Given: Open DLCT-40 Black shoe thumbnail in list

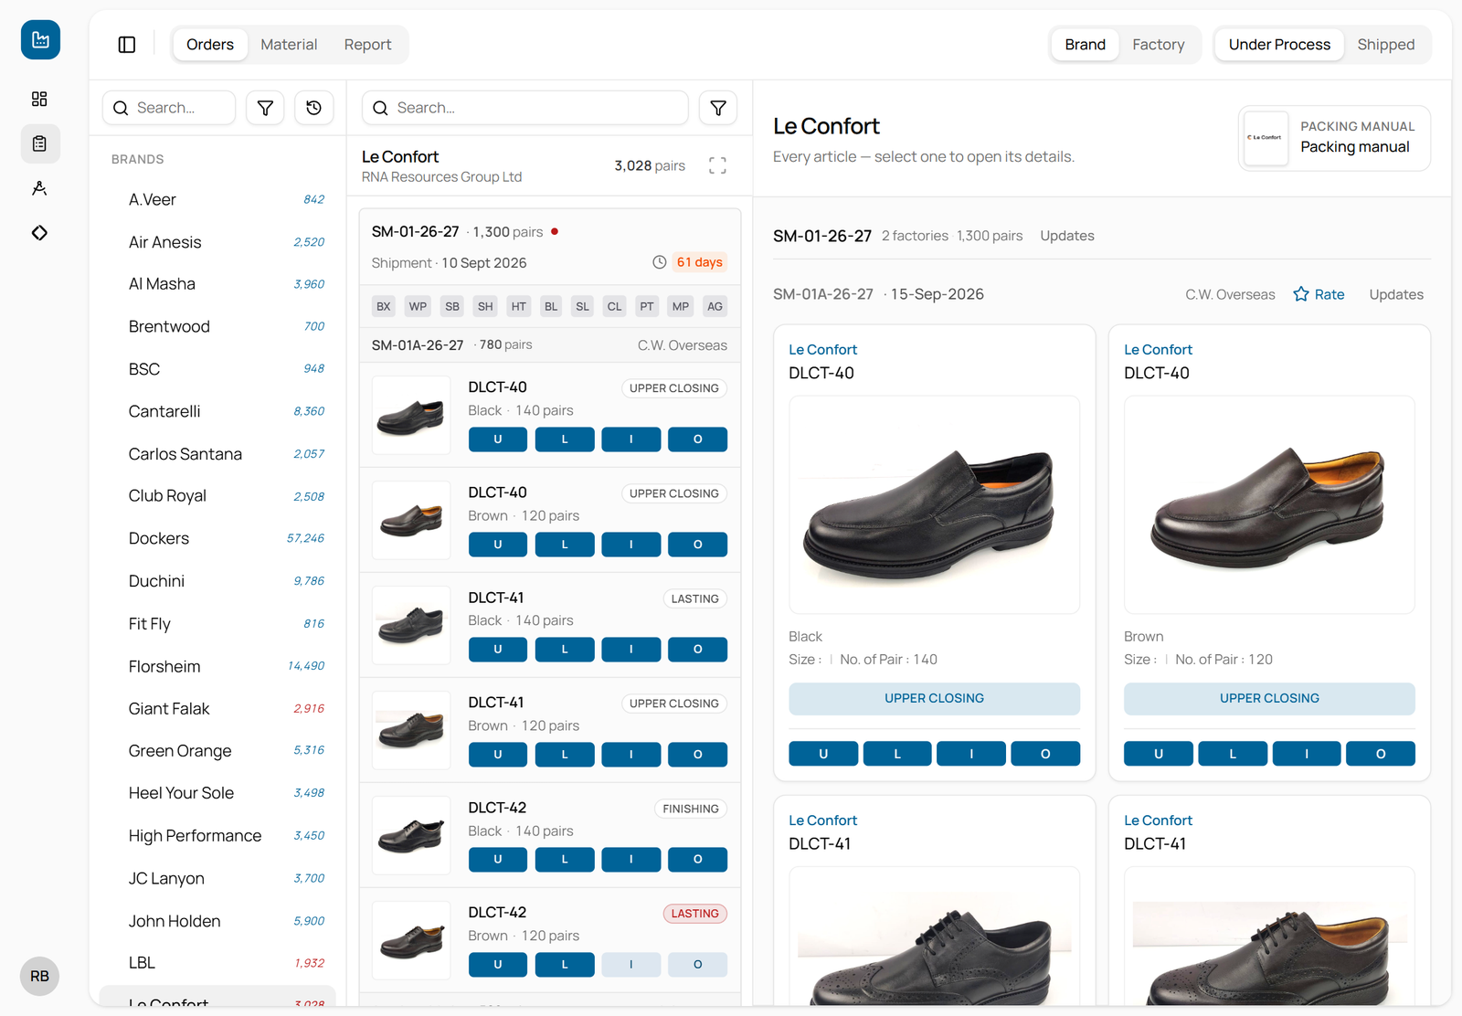Looking at the screenshot, I should click(411, 415).
